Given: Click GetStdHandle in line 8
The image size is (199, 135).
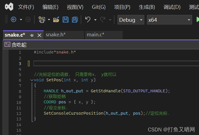Looking at the screenshot, I should pyautogui.click(x=106, y=91).
